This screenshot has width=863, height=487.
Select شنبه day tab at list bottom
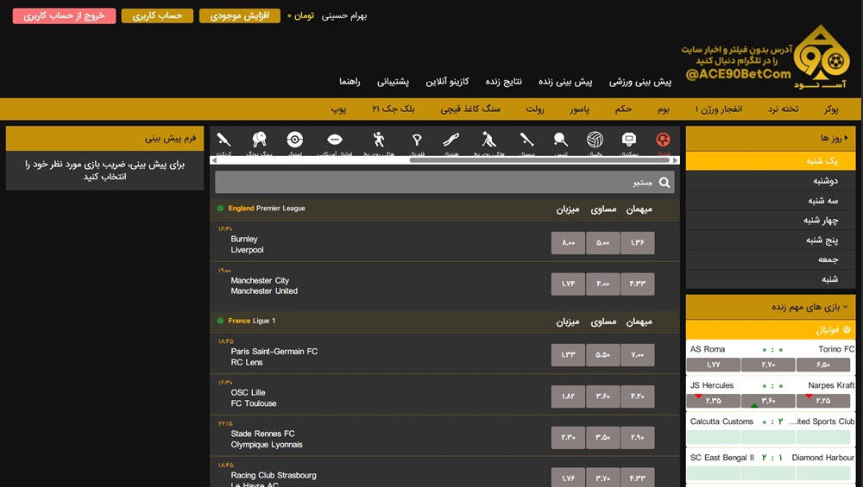[771, 279]
